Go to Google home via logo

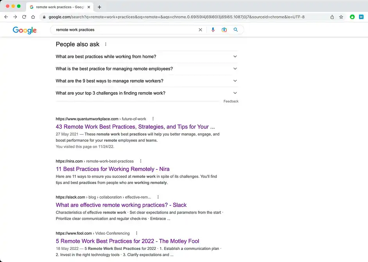click(x=25, y=30)
